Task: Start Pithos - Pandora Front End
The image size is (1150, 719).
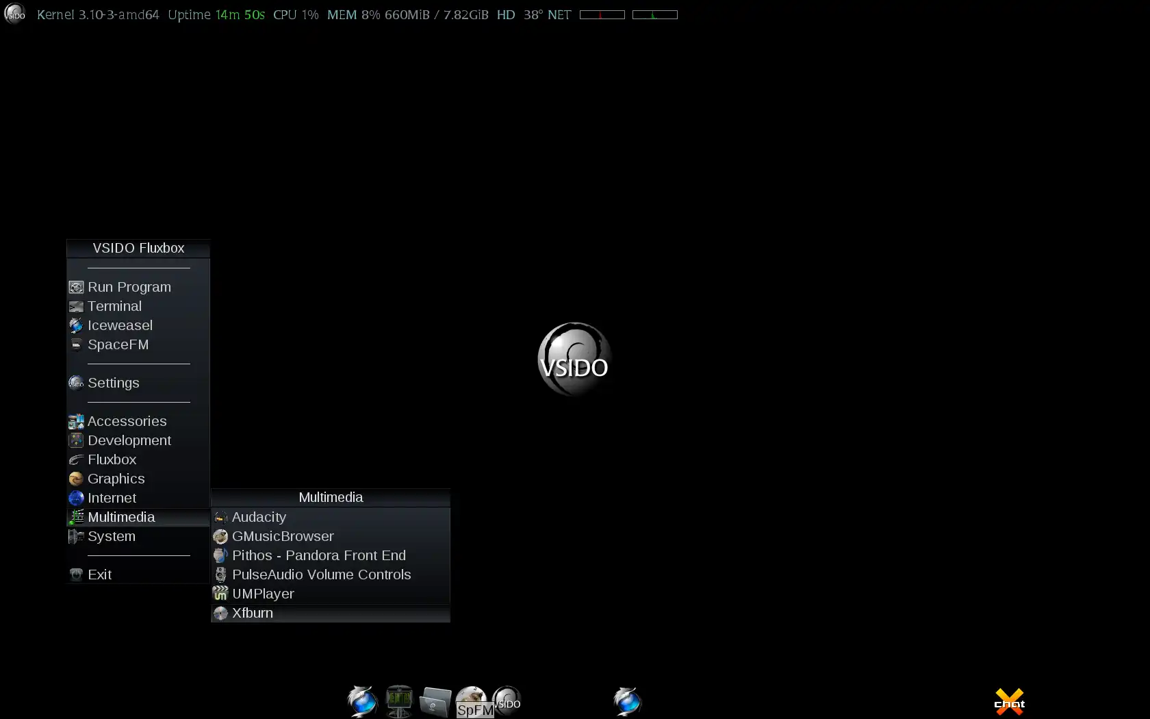Action: pos(330,555)
